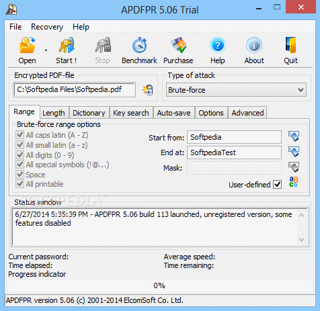Toggle All digits (0 - 9) checkbox
Viewport: 320px width, 311px height.
point(20,154)
